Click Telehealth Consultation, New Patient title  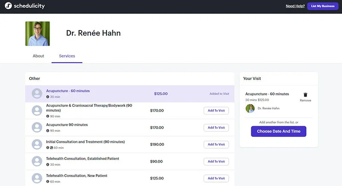pyautogui.click(x=77, y=176)
